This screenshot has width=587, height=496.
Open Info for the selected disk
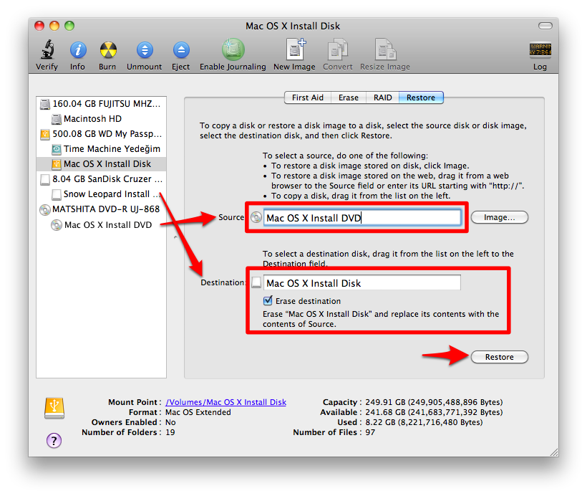coord(77,50)
